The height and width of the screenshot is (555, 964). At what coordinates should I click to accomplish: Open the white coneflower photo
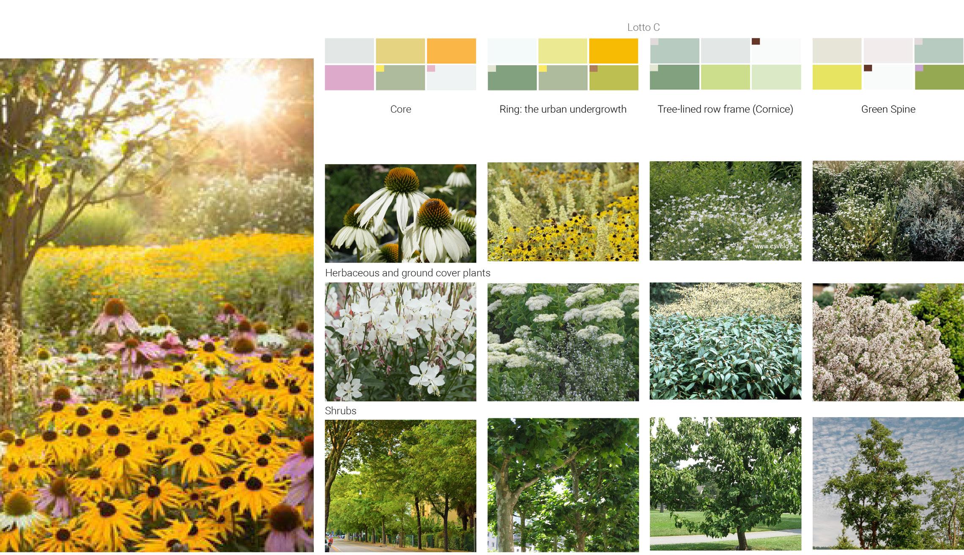[x=400, y=213]
